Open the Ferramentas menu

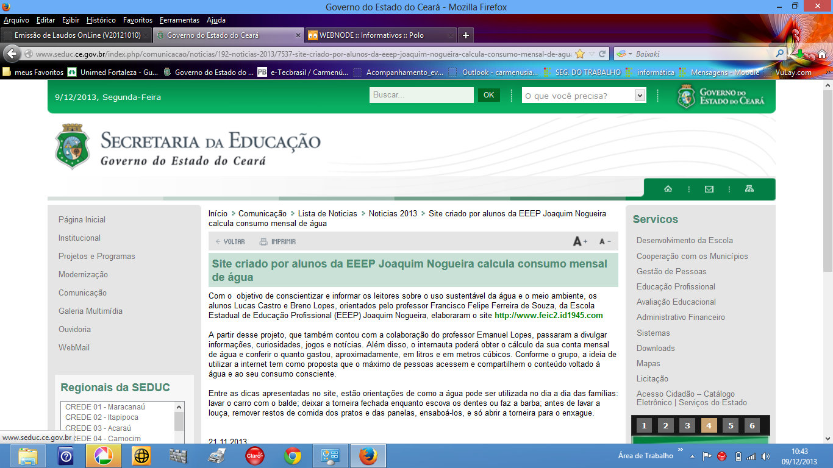click(x=179, y=20)
